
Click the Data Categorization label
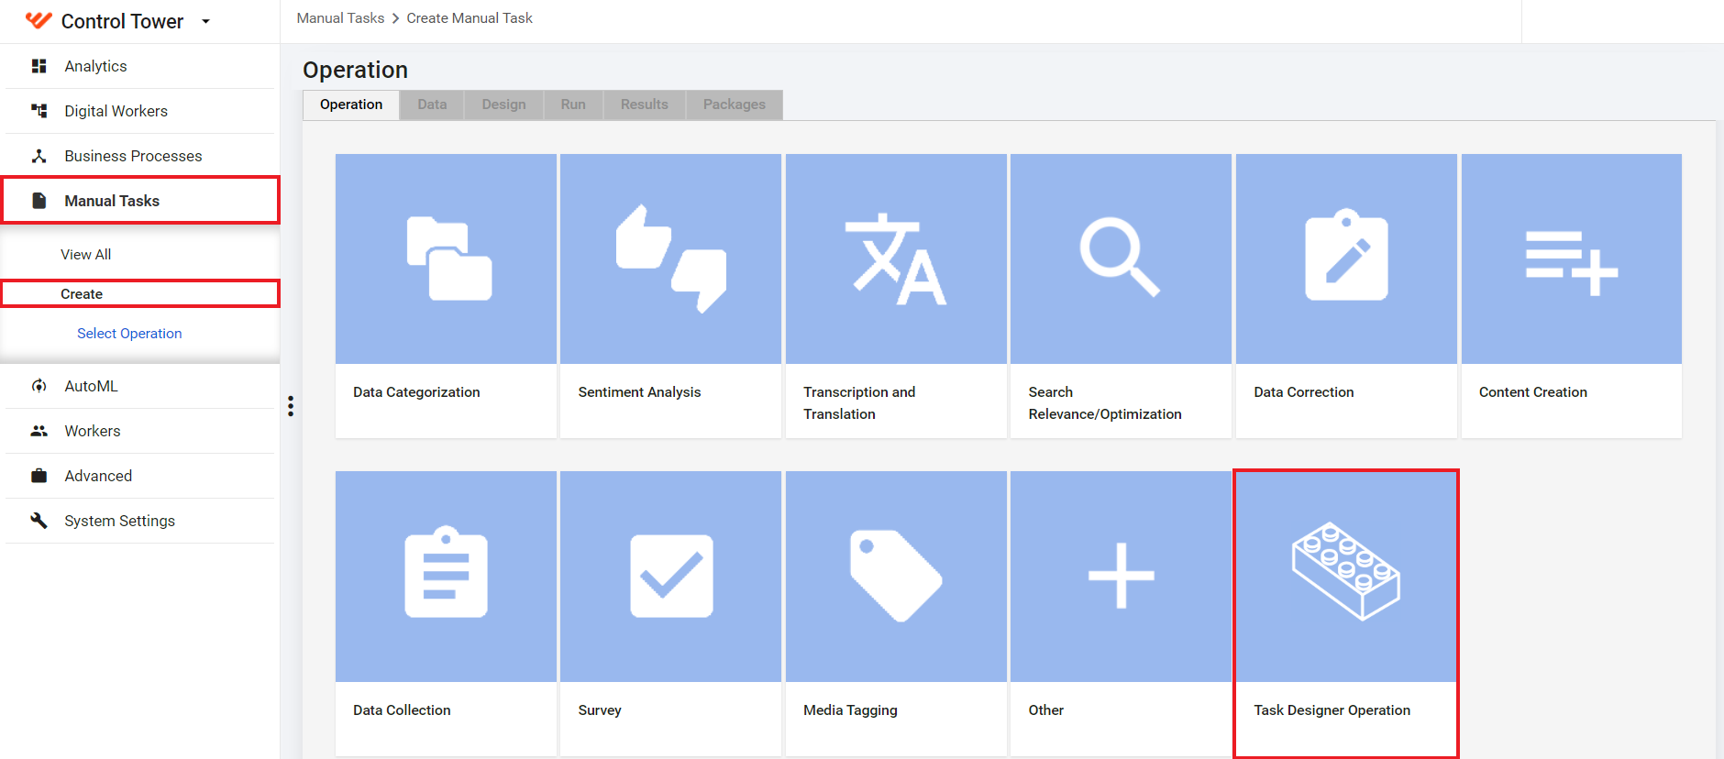[x=416, y=392]
